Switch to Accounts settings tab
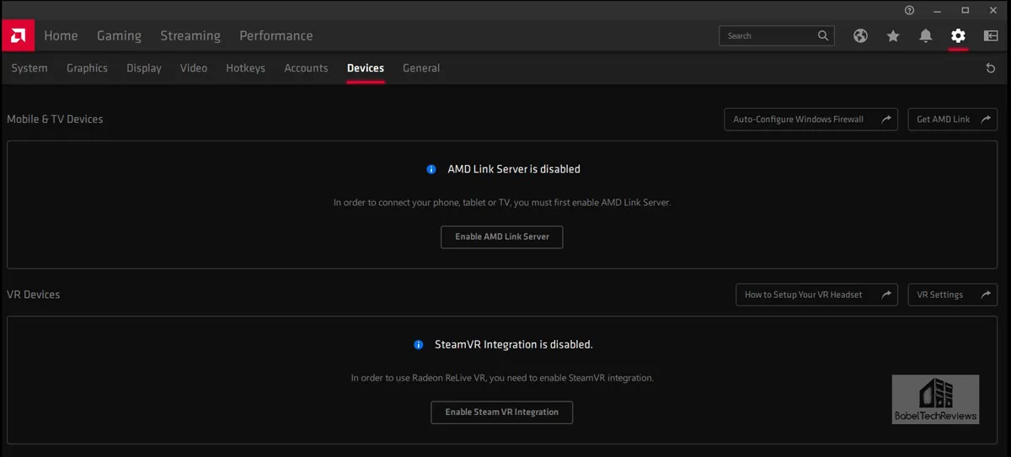This screenshot has height=457, width=1011. [306, 68]
